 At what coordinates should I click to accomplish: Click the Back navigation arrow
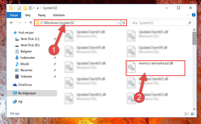tap(12, 23)
